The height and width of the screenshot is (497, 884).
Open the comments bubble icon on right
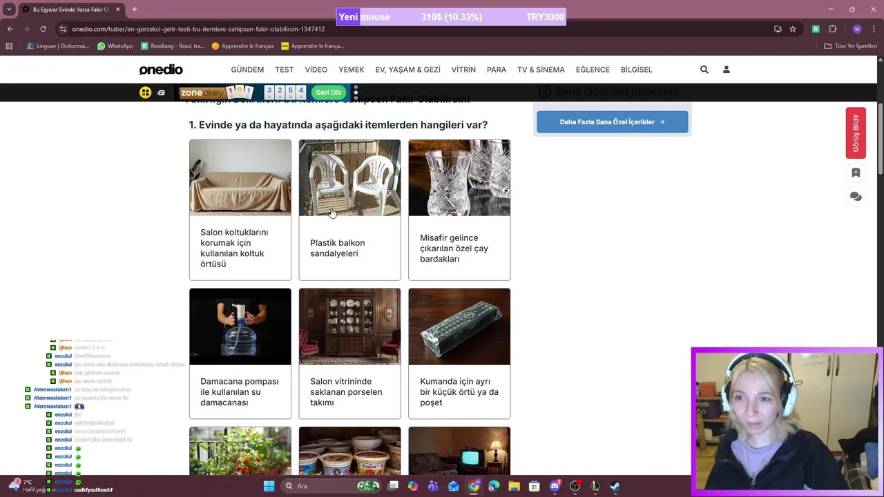(856, 197)
